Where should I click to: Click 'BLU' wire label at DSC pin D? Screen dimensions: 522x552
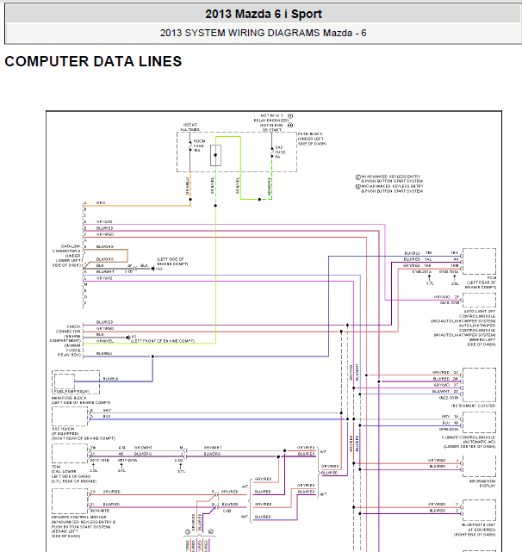pyautogui.click(x=107, y=416)
